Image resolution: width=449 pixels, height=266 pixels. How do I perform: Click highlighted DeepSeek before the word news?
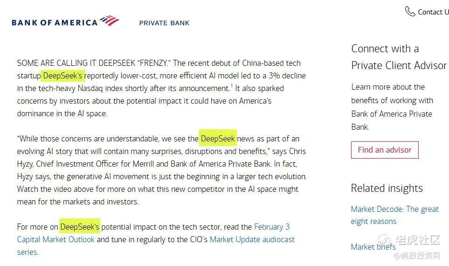218,139
